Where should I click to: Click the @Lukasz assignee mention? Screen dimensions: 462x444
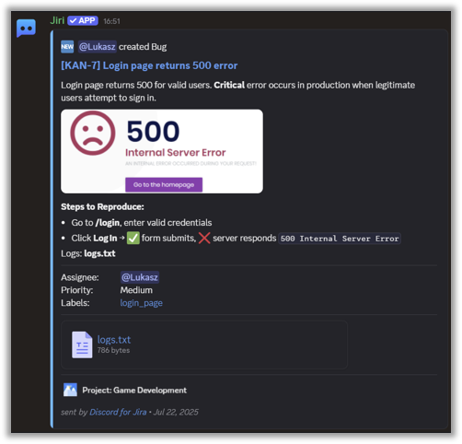(x=140, y=277)
